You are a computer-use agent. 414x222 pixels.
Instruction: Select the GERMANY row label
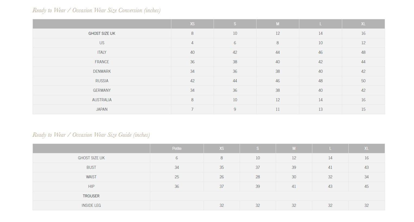tap(102, 90)
